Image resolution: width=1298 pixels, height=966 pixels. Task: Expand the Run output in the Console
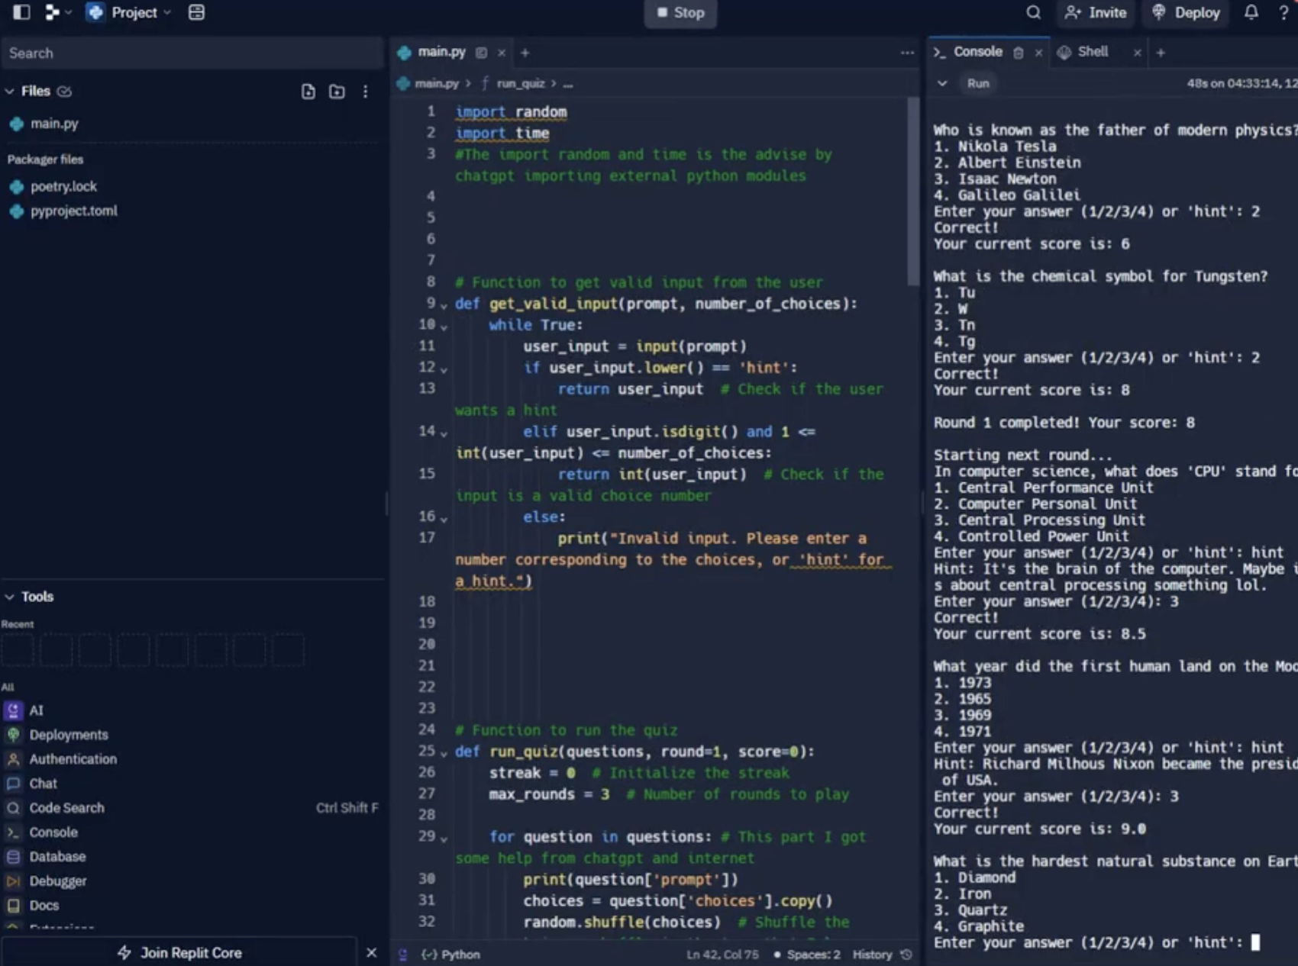pyautogui.click(x=942, y=83)
